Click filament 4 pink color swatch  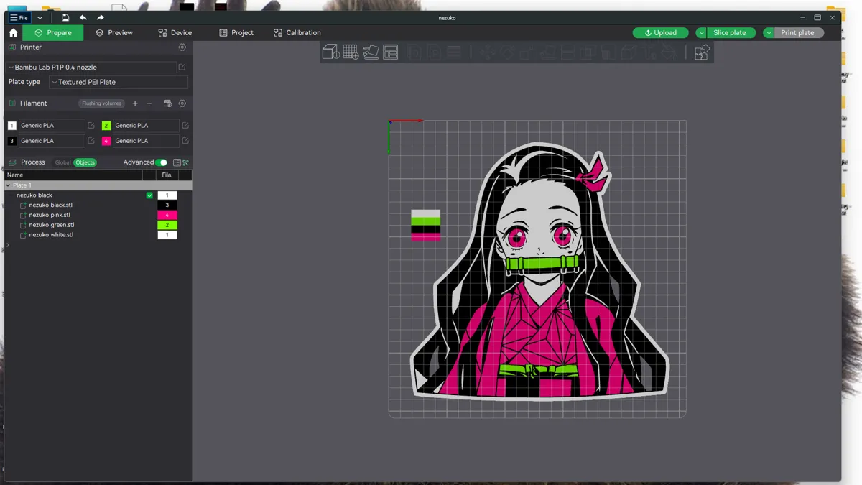tap(106, 141)
